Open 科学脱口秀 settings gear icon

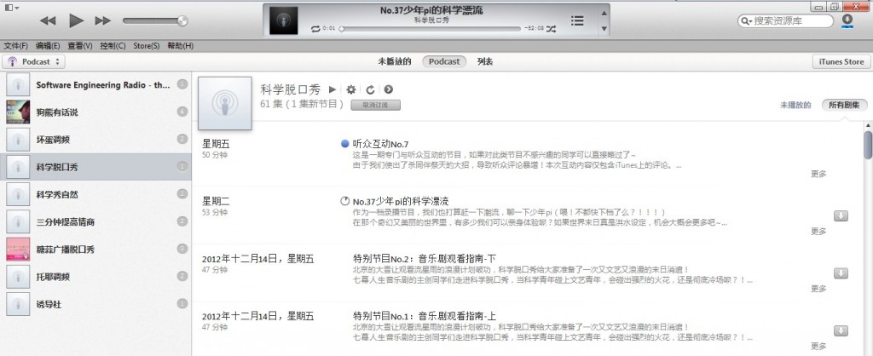pyautogui.click(x=350, y=89)
